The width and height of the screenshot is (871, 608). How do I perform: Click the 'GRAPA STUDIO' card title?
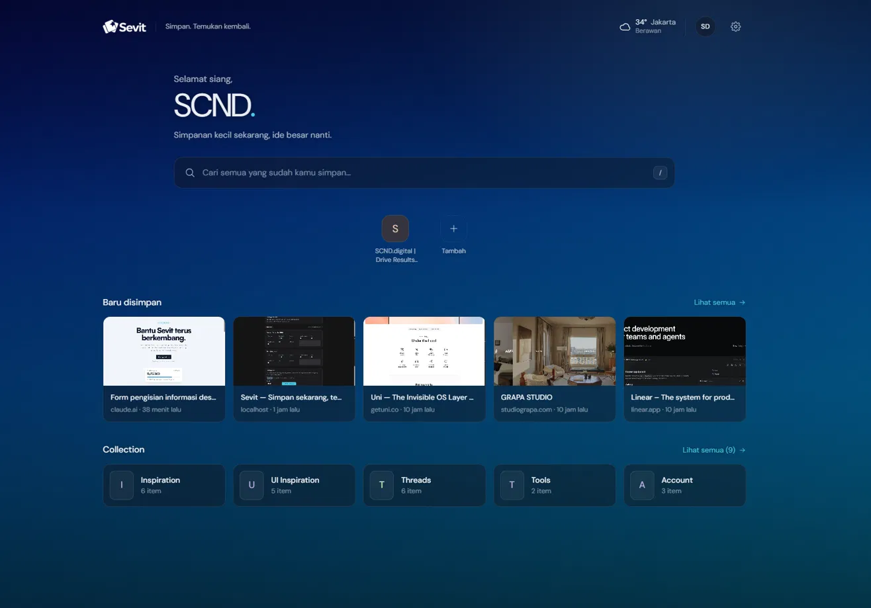coord(527,398)
